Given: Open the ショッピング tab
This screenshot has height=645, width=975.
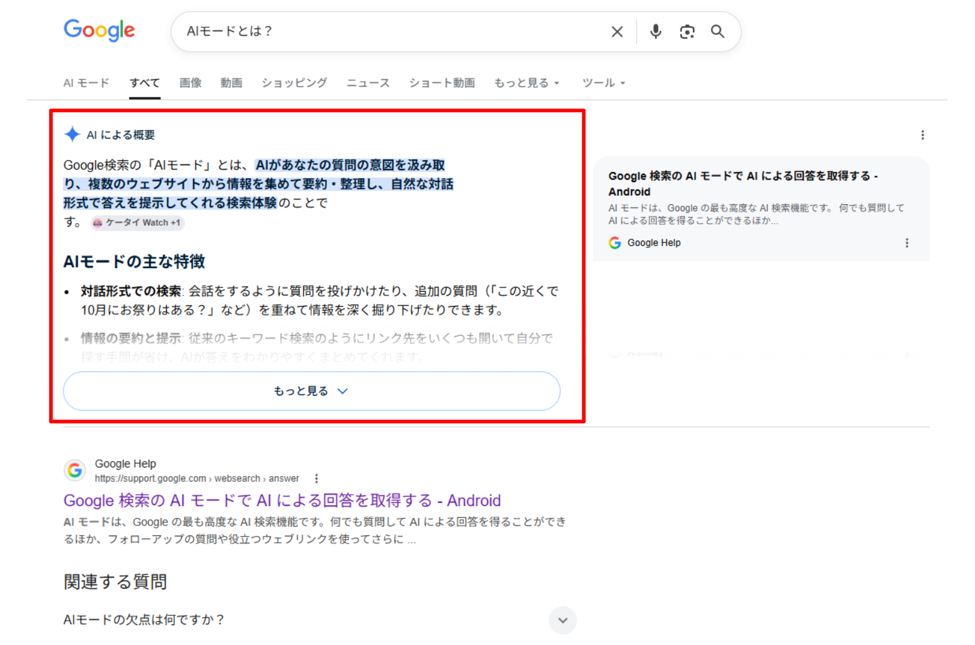Looking at the screenshot, I should (294, 83).
